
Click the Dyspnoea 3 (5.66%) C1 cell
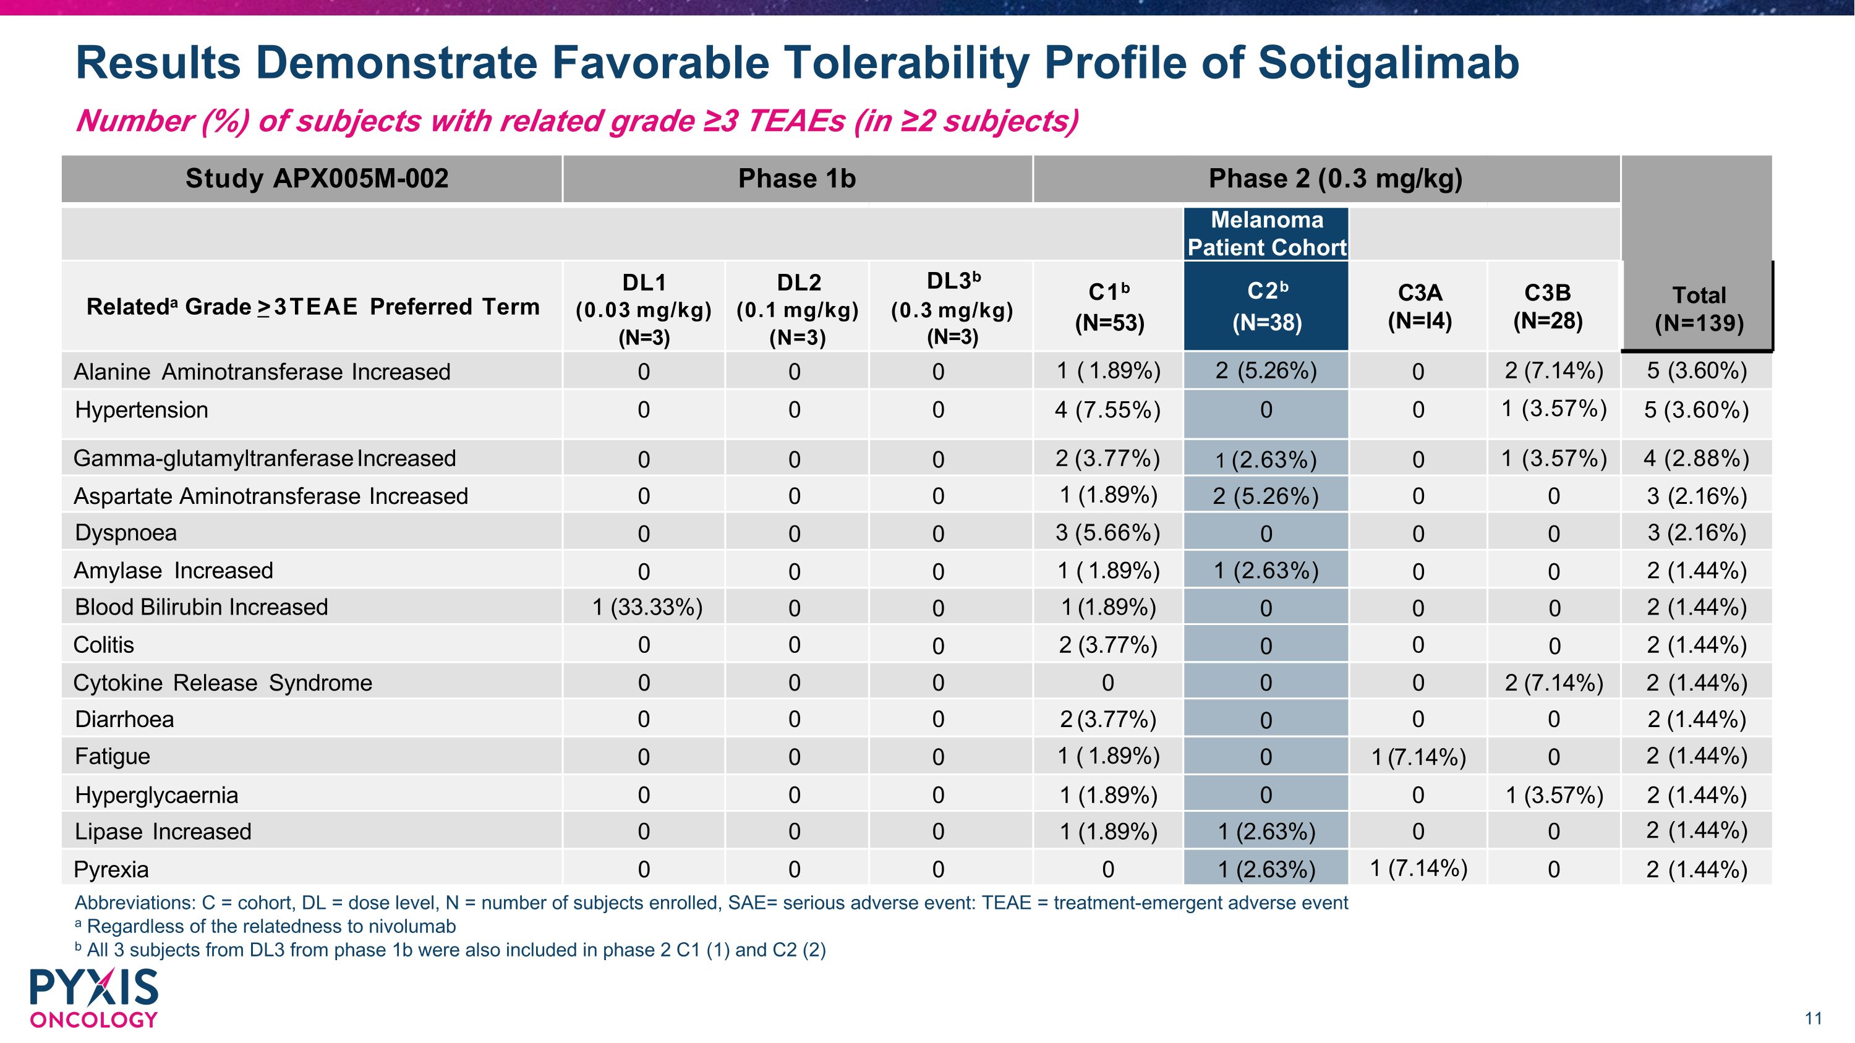(x=1107, y=533)
